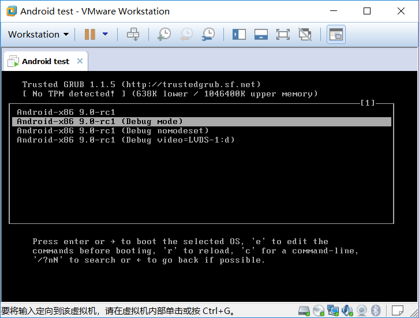The width and height of the screenshot is (419, 318).
Task: Click the Bluetooth device status icon
Action: (x=375, y=311)
